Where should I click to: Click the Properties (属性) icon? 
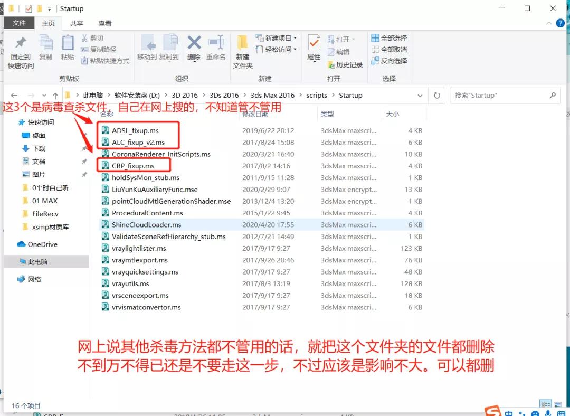pyautogui.click(x=313, y=43)
